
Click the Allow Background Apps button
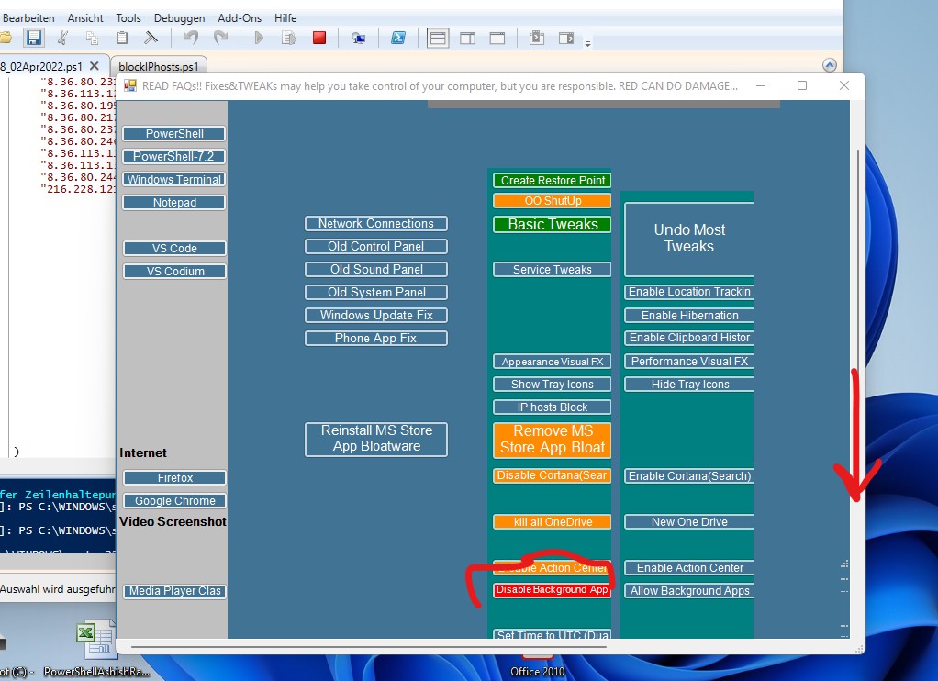(x=688, y=591)
